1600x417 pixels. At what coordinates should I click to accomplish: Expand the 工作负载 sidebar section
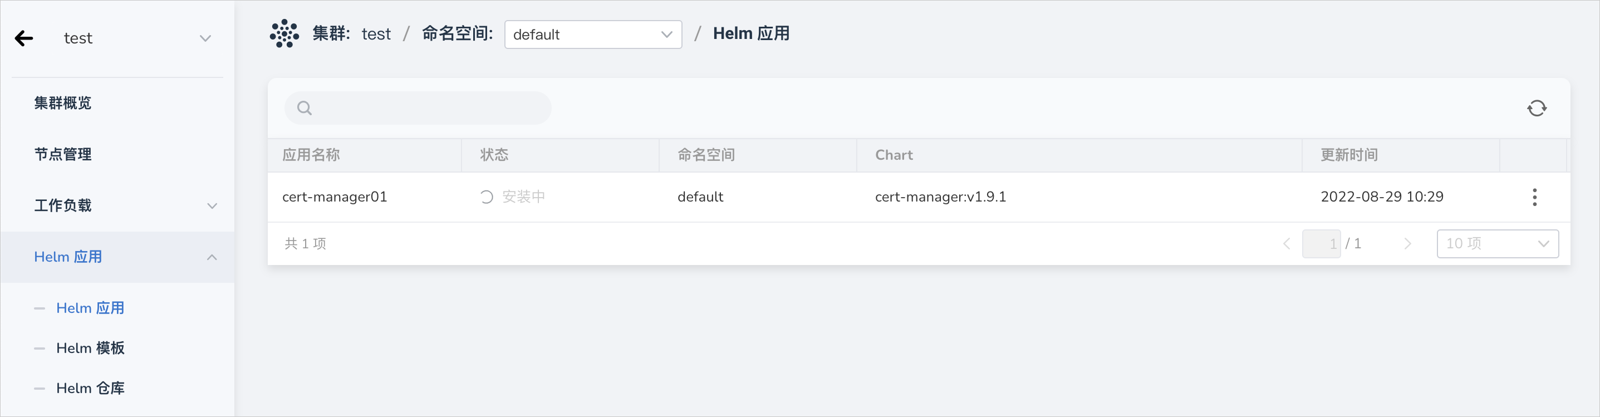coord(212,205)
